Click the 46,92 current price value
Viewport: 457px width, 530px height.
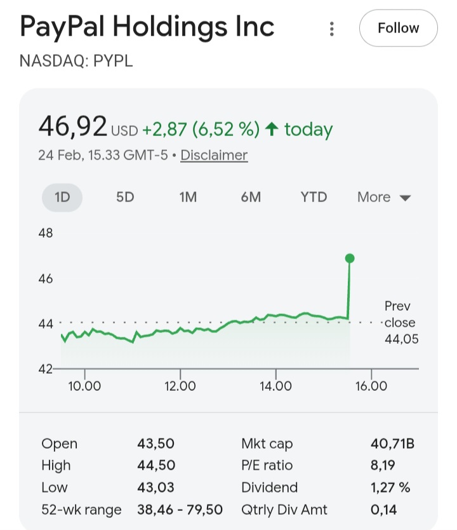coord(72,126)
